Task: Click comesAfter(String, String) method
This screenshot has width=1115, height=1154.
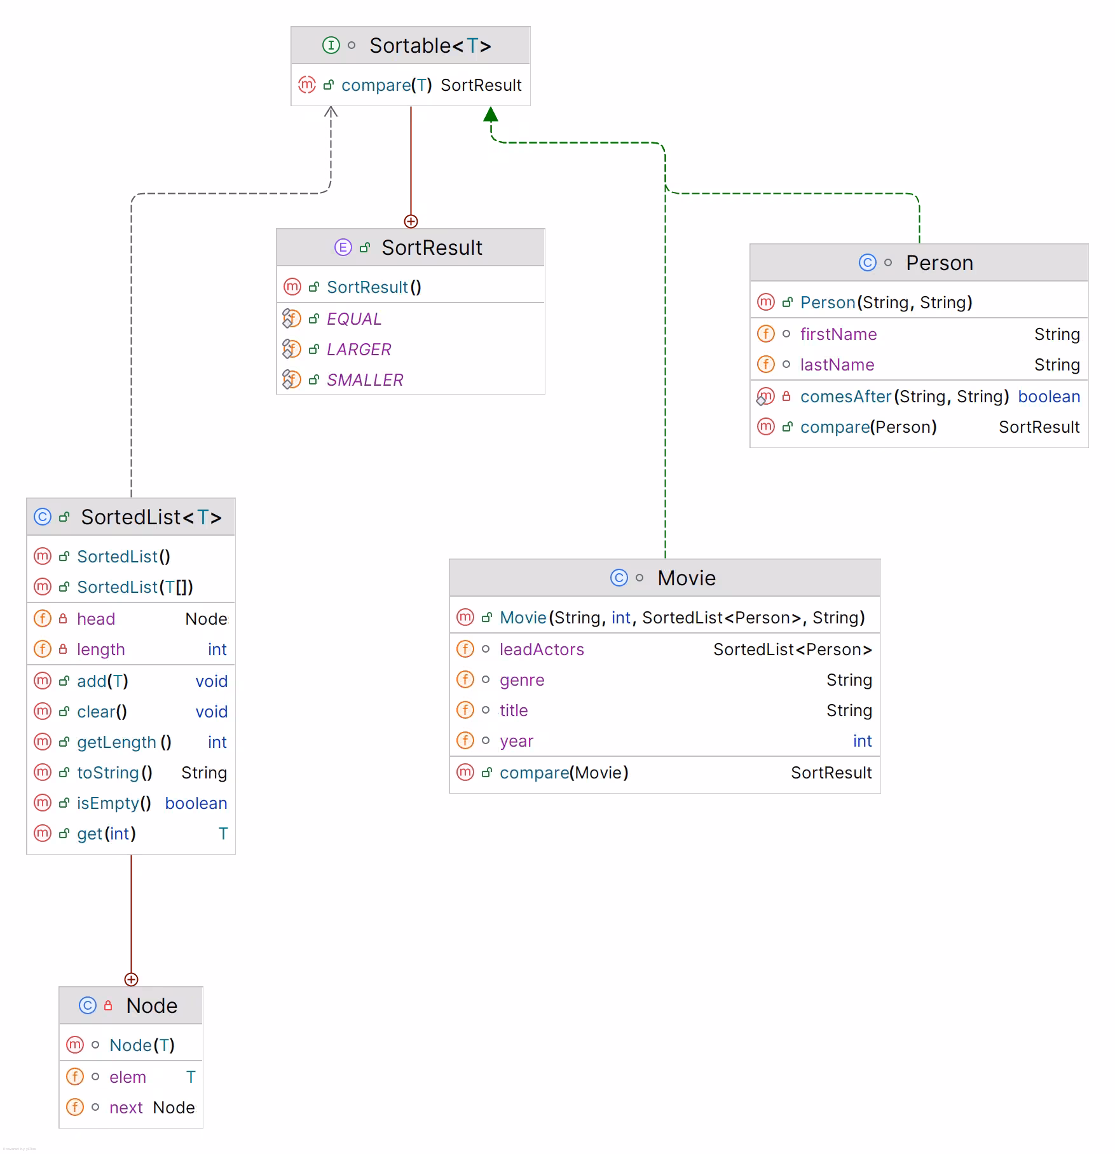Action: (905, 397)
